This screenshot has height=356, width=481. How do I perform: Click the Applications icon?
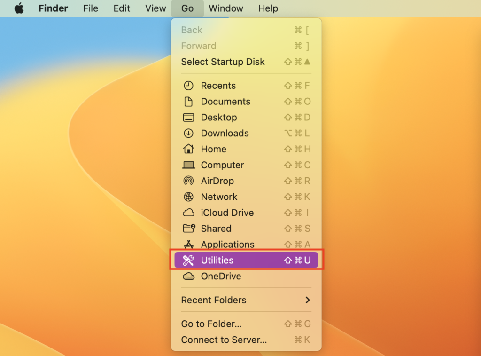pyautogui.click(x=188, y=245)
